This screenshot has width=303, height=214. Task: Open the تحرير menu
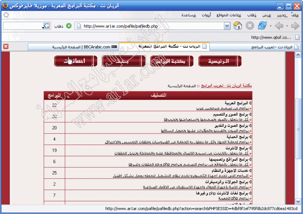(282, 15)
